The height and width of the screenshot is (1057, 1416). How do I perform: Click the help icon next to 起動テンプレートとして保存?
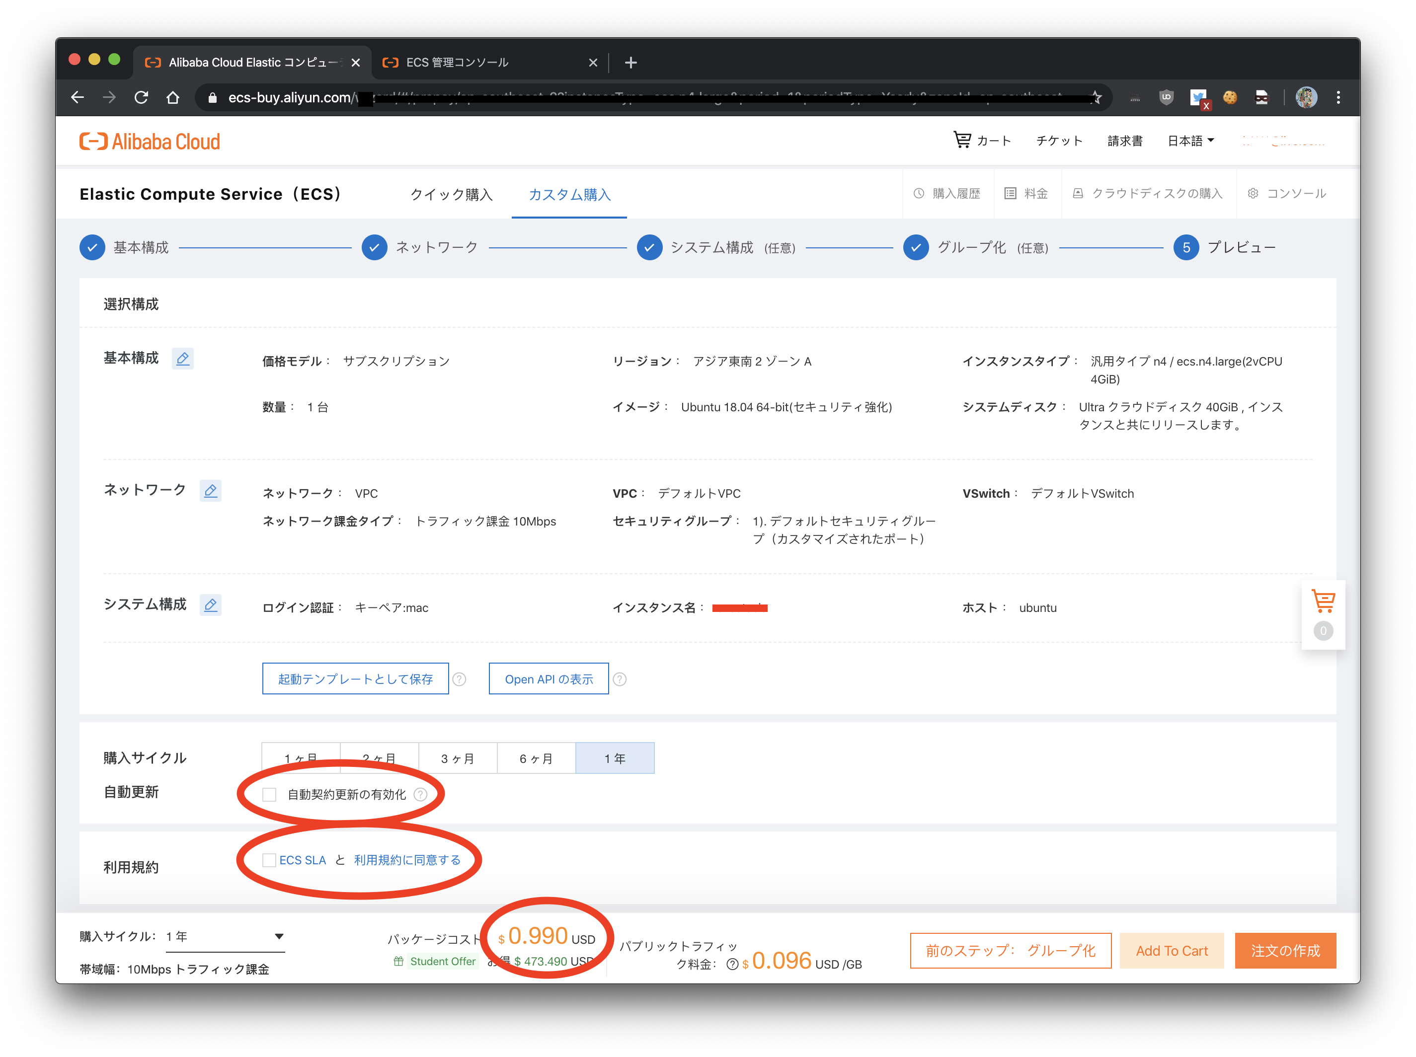point(460,679)
